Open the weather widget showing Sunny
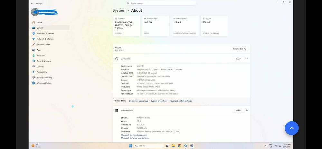This screenshot has width=322, height=149. [x=36, y=146]
